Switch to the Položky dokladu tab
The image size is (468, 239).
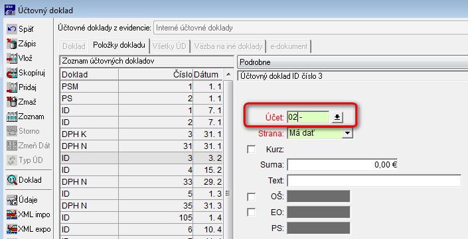tap(119, 45)
